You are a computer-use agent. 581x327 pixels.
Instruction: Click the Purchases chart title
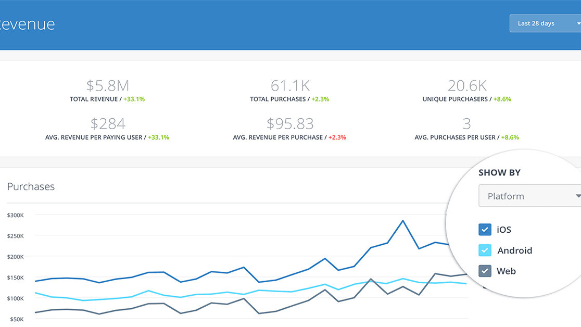click(x=31, y=186)
